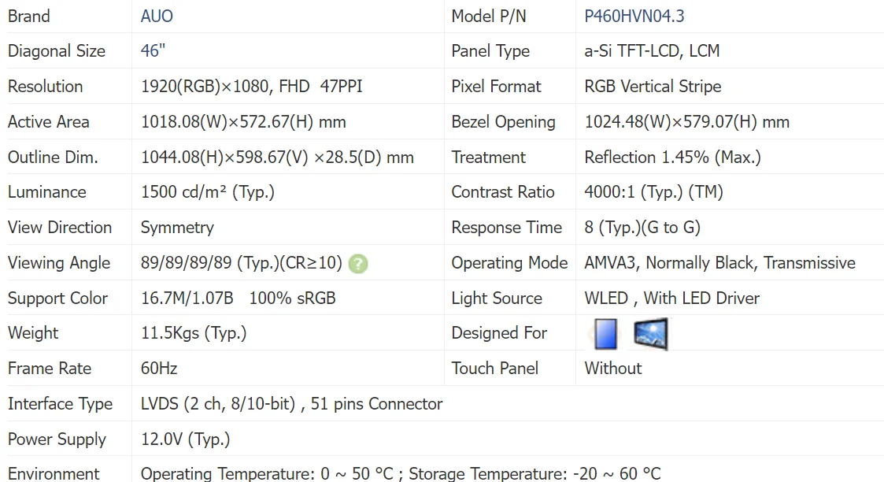Click the green help icon beside Viewing Angle
884x482 pixels.
pyautogui.click(x=358, y=263)
